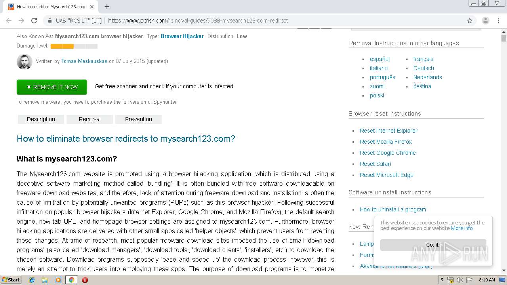View author Tomas Meskauskas avatar
This screenshot has width=507, height=285.
25,62
